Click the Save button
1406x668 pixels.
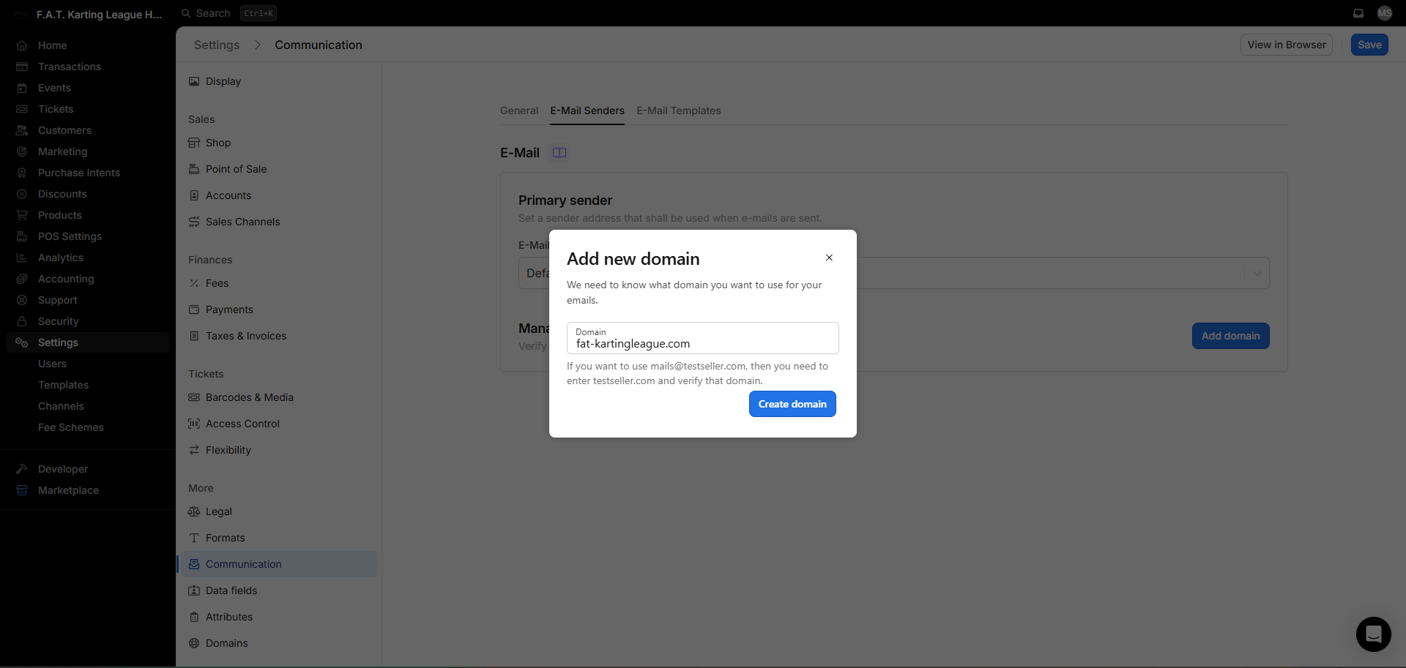tap(1369, 45)
